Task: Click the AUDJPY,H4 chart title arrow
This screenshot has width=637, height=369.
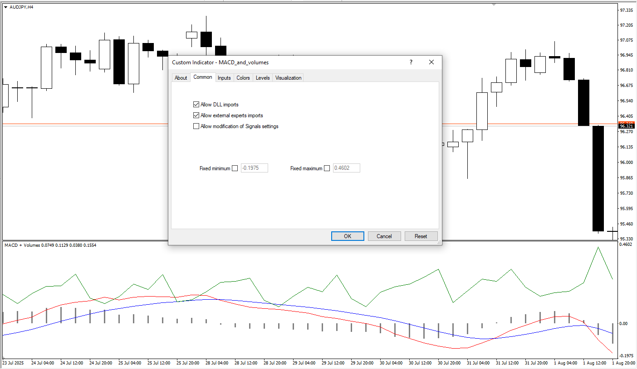Action: click(5, 7)
